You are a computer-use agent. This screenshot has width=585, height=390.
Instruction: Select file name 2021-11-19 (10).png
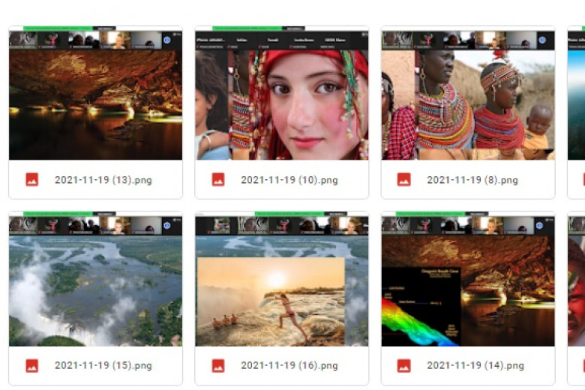(x=289, y=180)
